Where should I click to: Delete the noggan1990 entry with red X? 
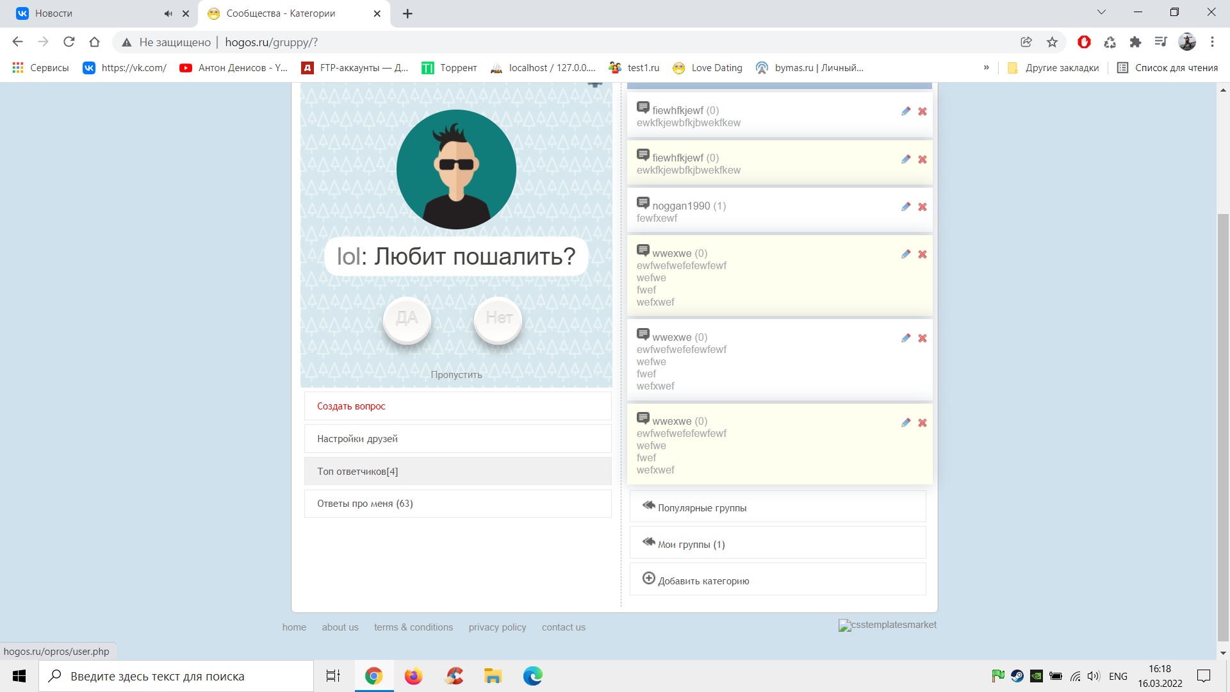922,207
